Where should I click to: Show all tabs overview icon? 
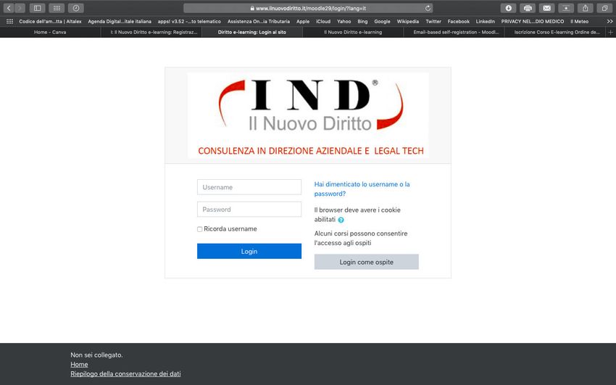pos(604,8)
